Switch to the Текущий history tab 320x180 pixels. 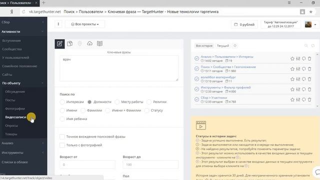coord(223,45)
